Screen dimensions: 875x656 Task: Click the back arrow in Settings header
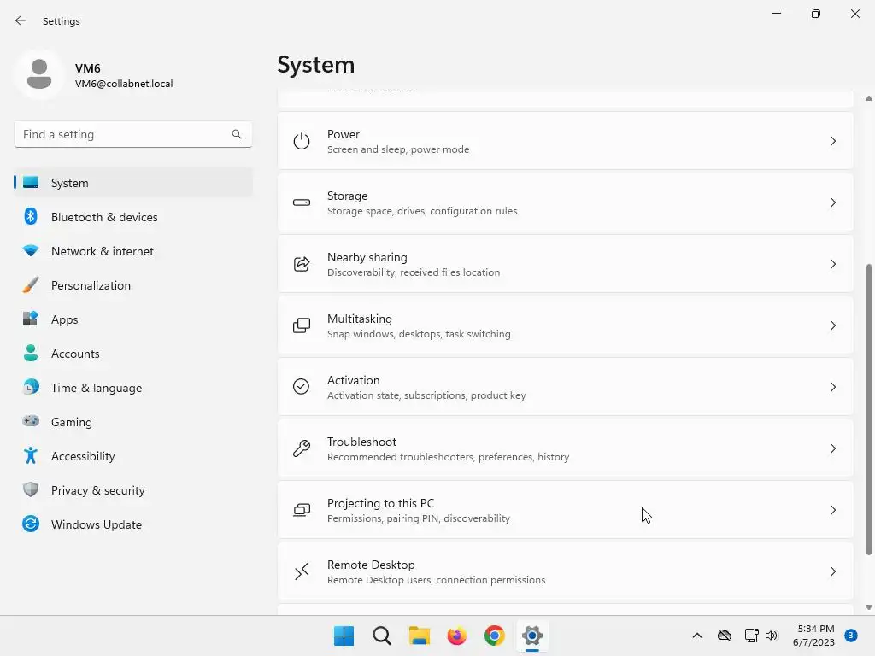pyautogui.click(x=21, y=20)
